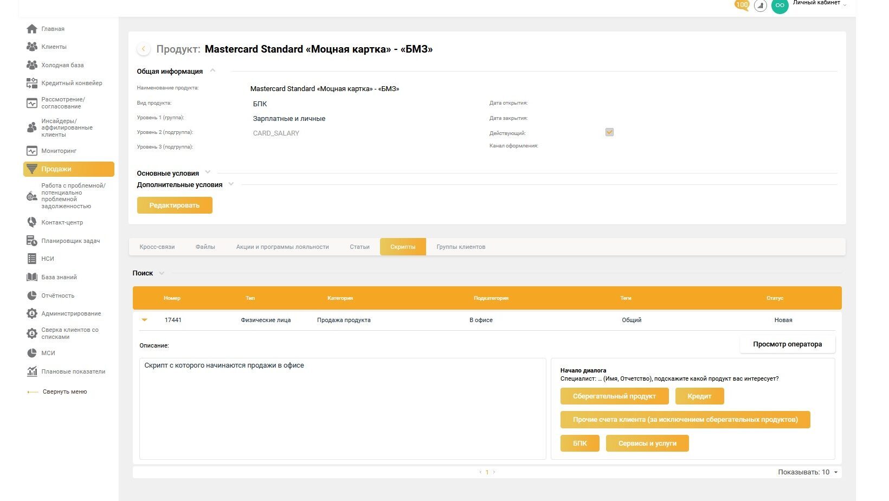889x501 pixels.
Task: Click in the Описание text area
Action: coord(343,409)
